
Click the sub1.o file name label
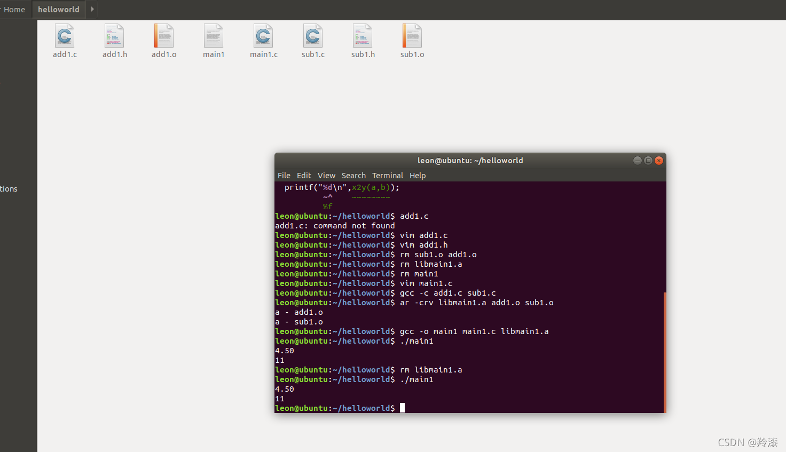point(412,54)
